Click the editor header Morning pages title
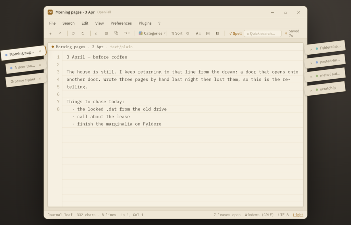This screenshot has height=225, width=351. [80, 47]
